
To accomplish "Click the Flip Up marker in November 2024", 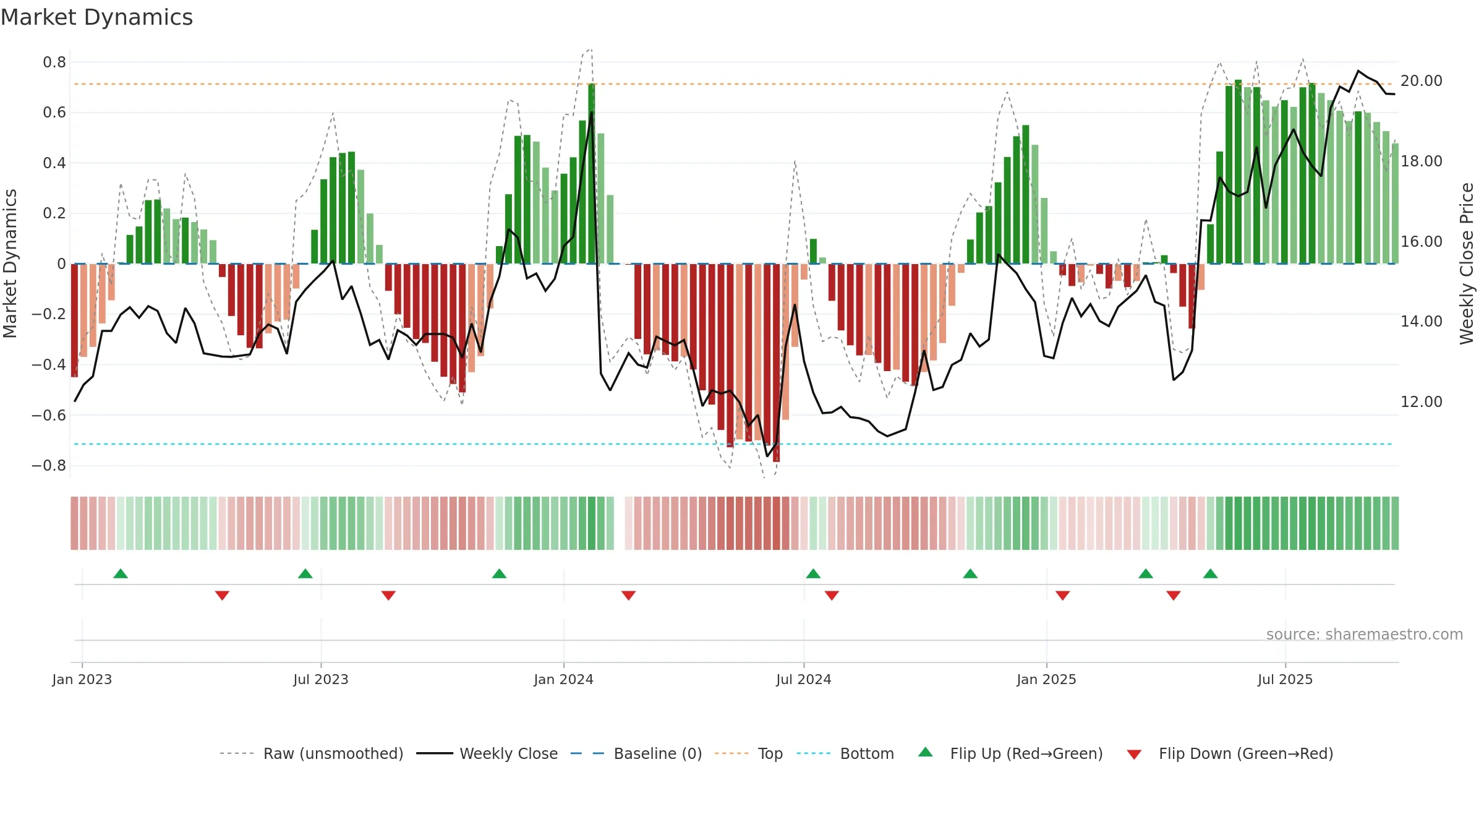I will pyautogui.click(x=970, y=574).
